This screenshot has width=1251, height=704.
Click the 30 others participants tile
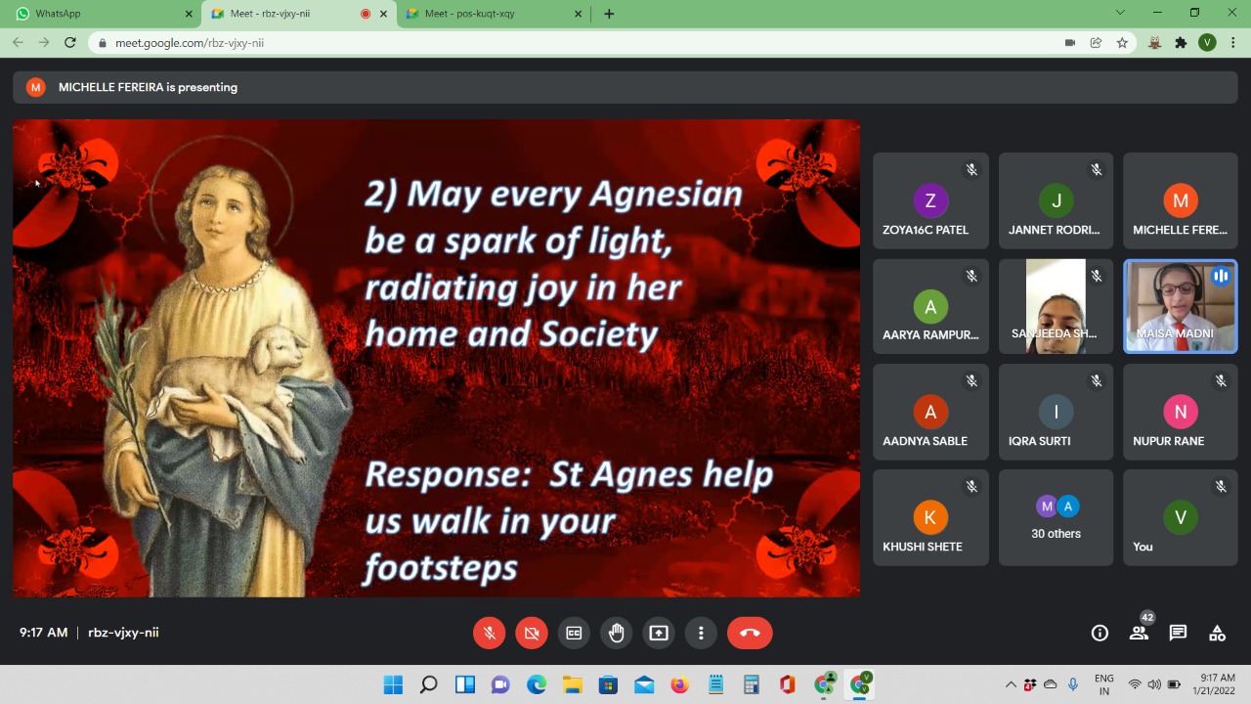tap(1056, 517)
